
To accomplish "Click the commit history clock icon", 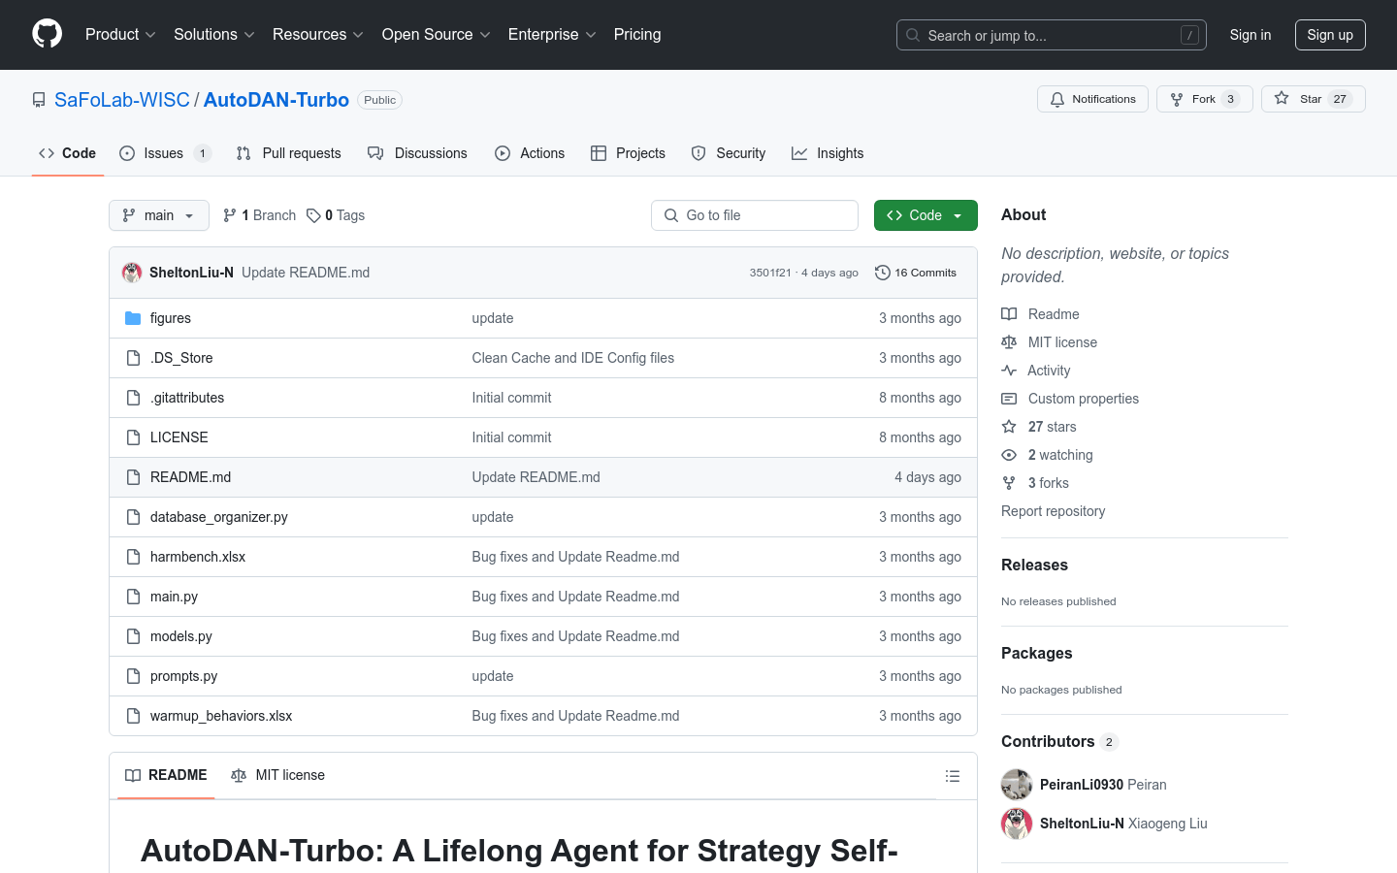I will click(x=882, y=273).
